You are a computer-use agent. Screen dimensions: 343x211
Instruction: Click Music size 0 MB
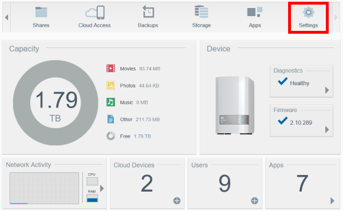(x=142, y=102)
